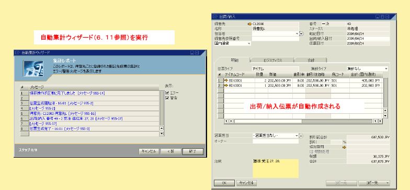This screenshot has height=190, width=410.
Task: Select message row 3 伝票生成開始済 16:01
Action: [94, 103]
